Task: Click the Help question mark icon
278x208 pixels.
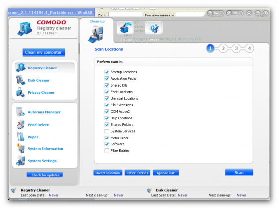Action: [x=210, y=13]
